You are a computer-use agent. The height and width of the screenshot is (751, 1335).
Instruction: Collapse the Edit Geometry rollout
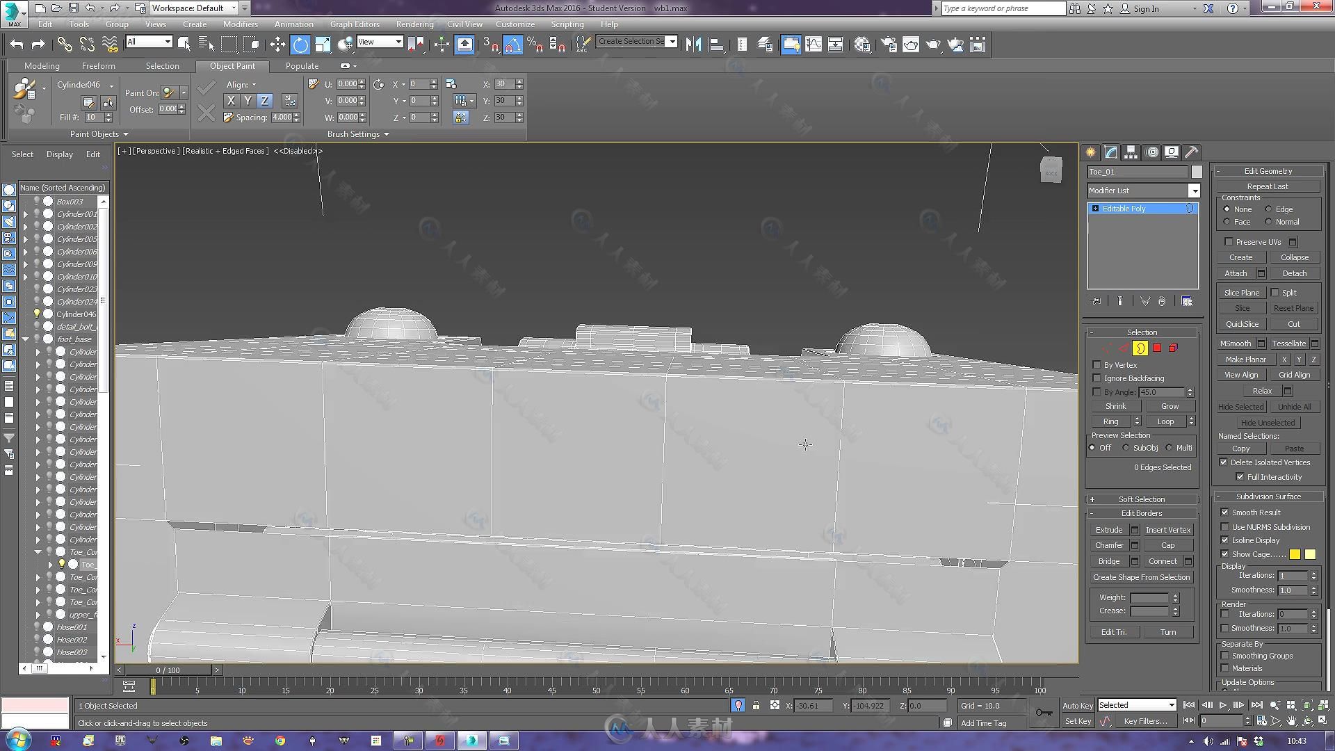1268,171
